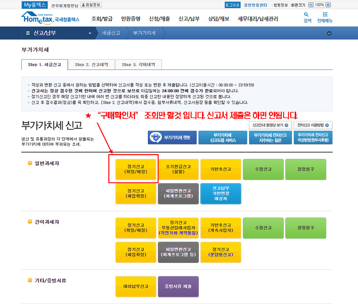Open the 신청/제출 menu

159,19
